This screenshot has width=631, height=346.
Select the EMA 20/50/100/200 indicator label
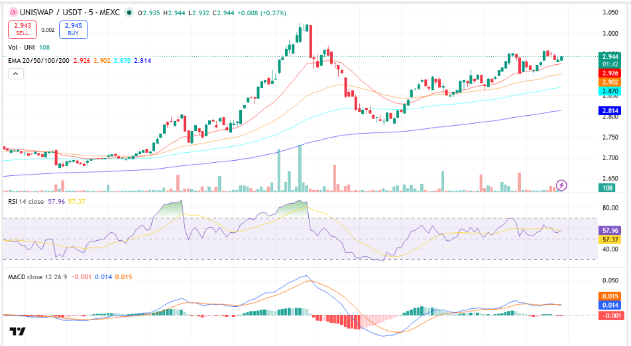tap(38, 61)
